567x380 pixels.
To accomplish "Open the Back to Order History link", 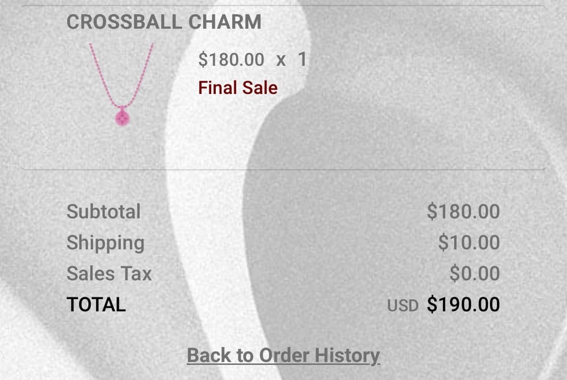I will coord(283,355).
